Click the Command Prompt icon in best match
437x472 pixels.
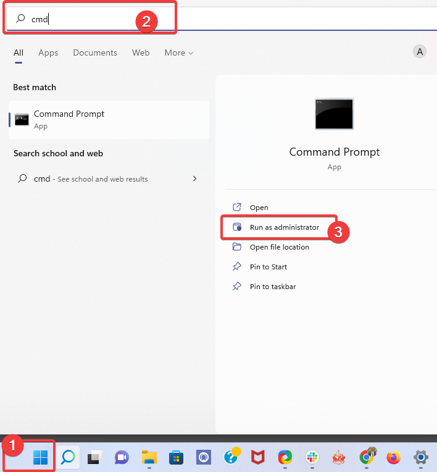(22, 120)
